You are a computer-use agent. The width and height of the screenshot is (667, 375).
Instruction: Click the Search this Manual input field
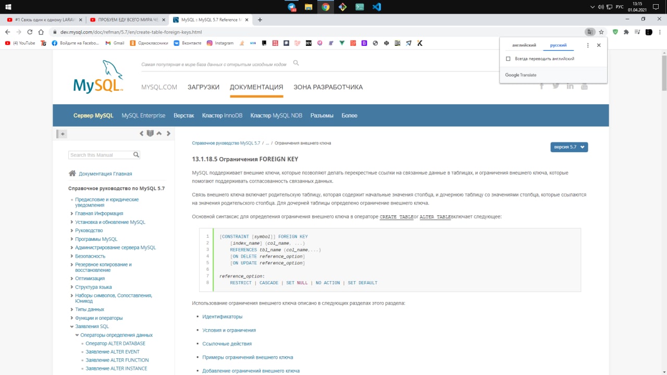coord(100,155)
